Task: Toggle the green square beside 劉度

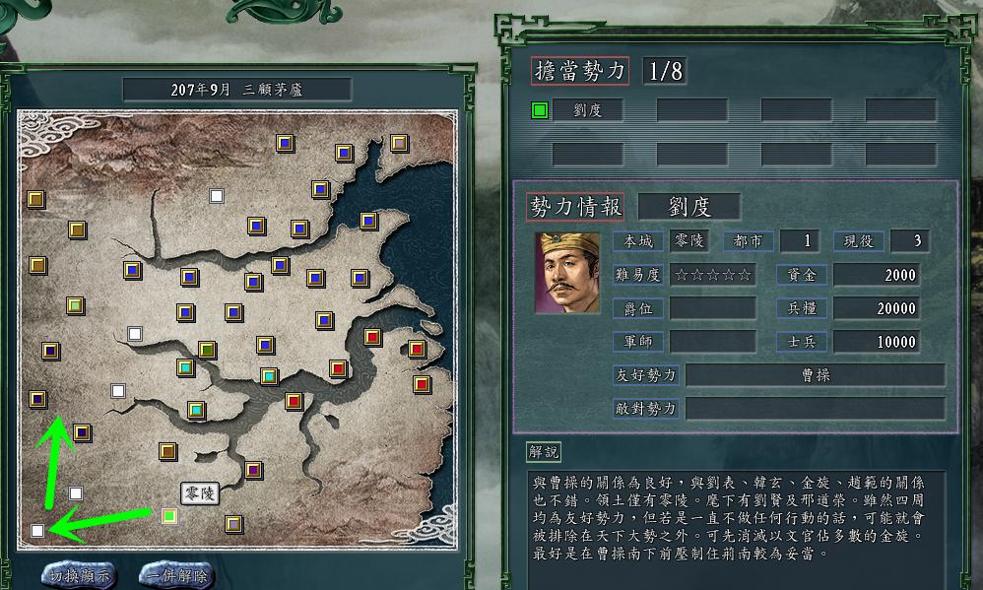Action: point(540,111)
